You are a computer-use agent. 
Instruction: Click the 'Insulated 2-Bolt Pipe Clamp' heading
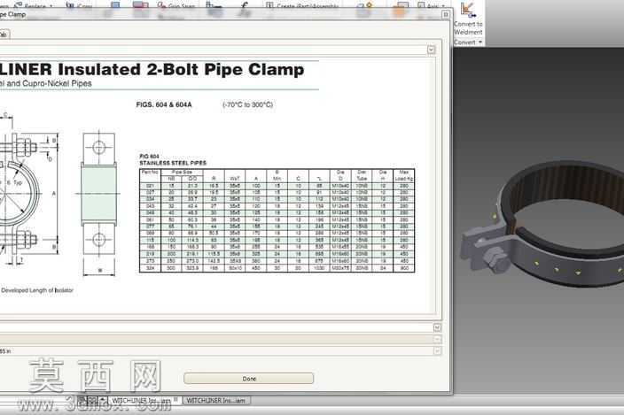181,70
